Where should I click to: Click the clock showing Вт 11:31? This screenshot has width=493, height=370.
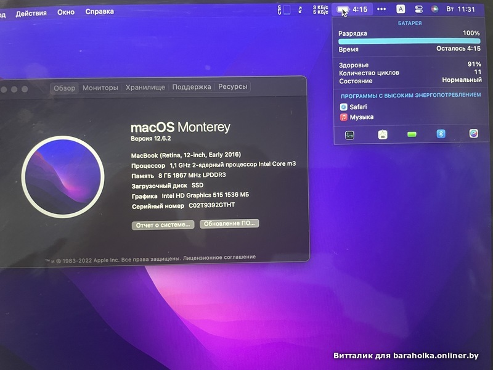pyautogui.click(x=460, y=9)
